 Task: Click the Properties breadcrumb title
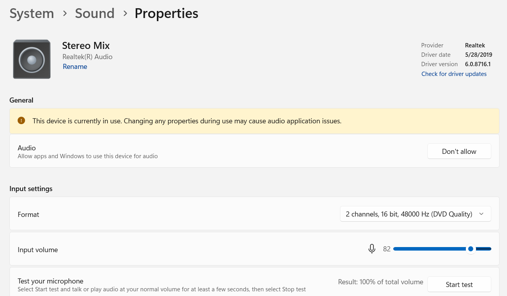(x=166, y=13)
